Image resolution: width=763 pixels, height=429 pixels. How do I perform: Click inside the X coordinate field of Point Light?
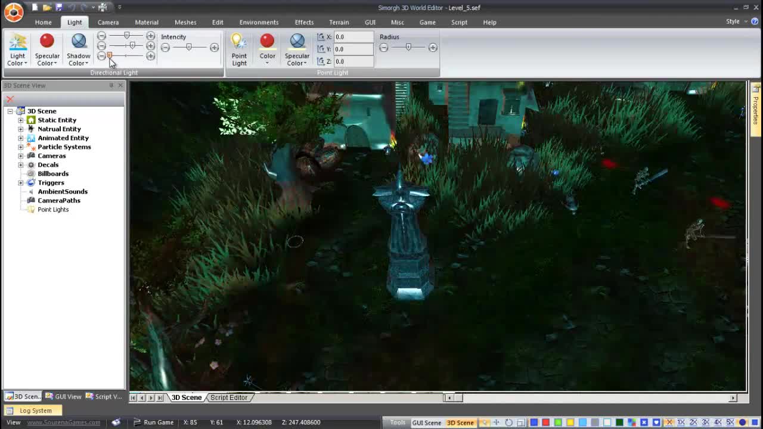[353, 36]
